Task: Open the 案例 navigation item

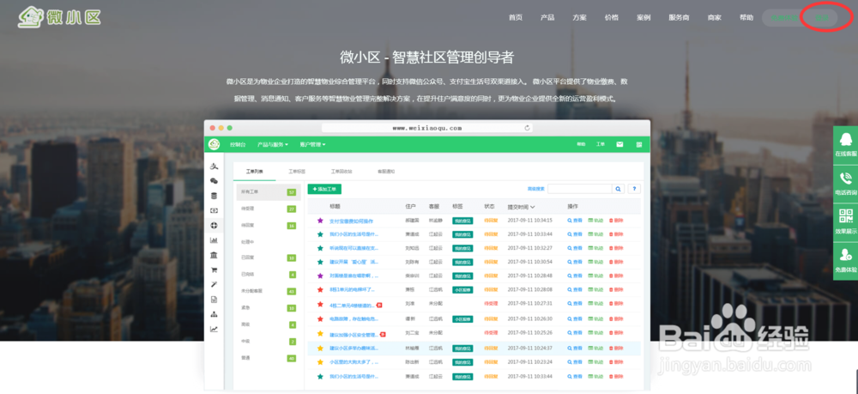Action: pos(643,17)
